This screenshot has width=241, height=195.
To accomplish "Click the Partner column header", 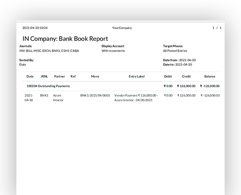I will pos(59,76).
